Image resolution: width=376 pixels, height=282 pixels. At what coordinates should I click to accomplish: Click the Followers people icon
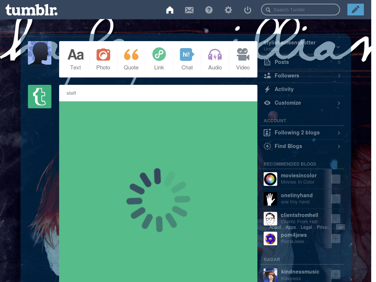[267, 76]
